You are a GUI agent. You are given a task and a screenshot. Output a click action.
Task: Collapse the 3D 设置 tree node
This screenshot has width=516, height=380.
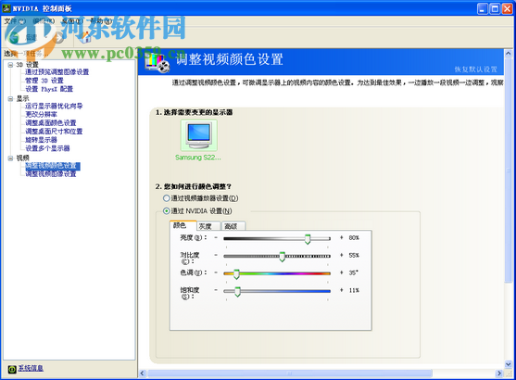click(x=10, y=65)
